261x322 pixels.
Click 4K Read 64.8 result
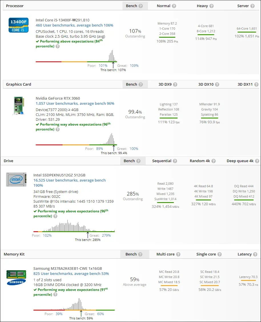click(203, 186)
